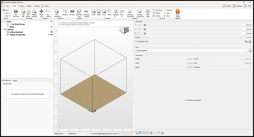
Task: Click the blue reset arrow in Clip Planes
Action: pos(246,42)
